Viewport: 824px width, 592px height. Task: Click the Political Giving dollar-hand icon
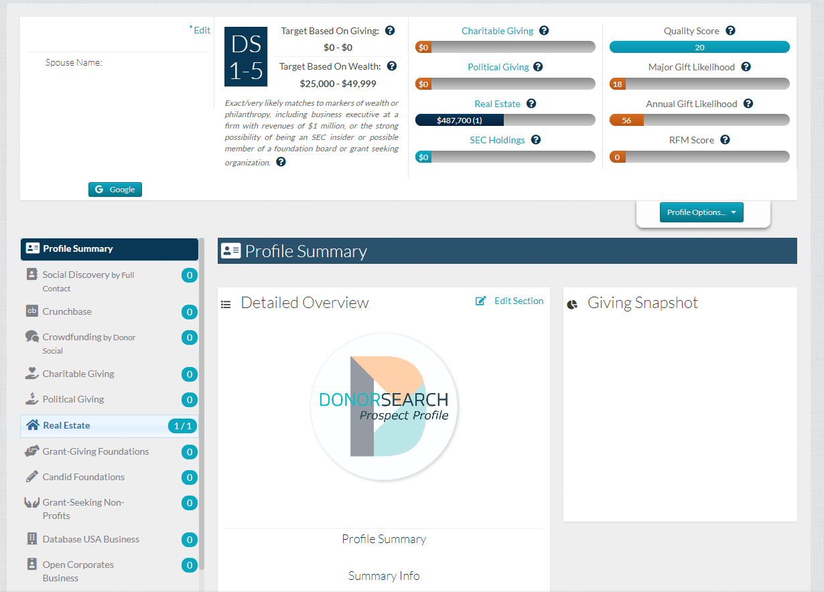point(31,398)
